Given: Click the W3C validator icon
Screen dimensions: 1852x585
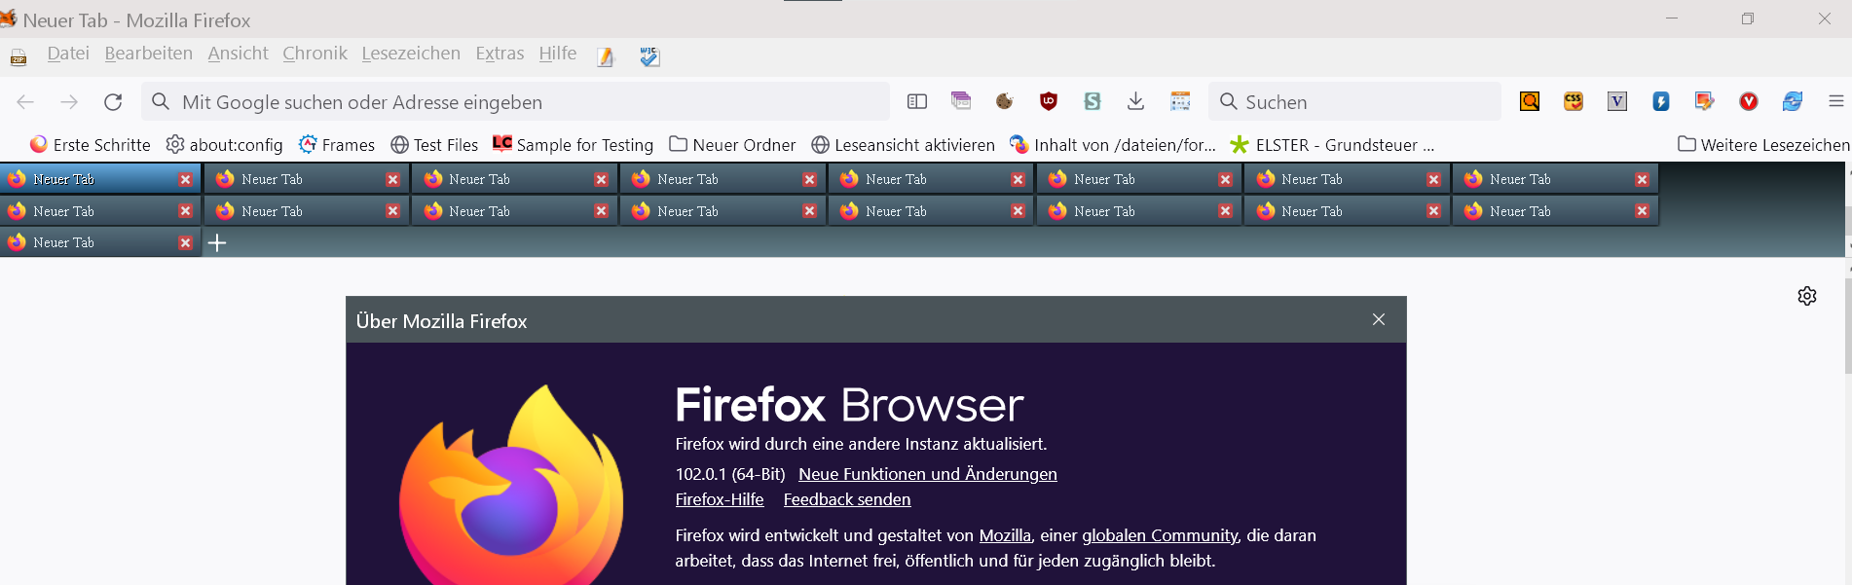Looking at the screenshot, I should click(649, 56).
